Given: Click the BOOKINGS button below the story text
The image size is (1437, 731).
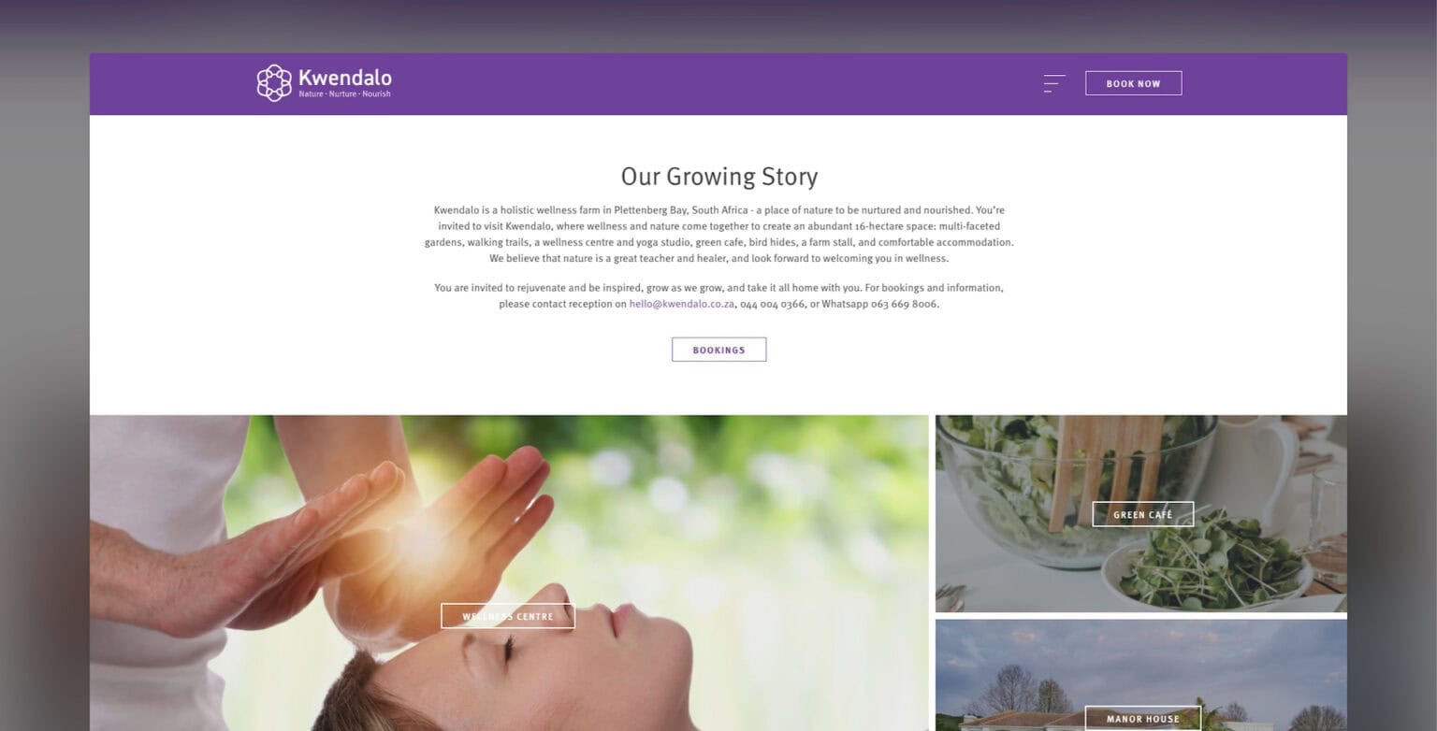Looking at the screenshot, I should pyautogui.click(x=718, y=350).
